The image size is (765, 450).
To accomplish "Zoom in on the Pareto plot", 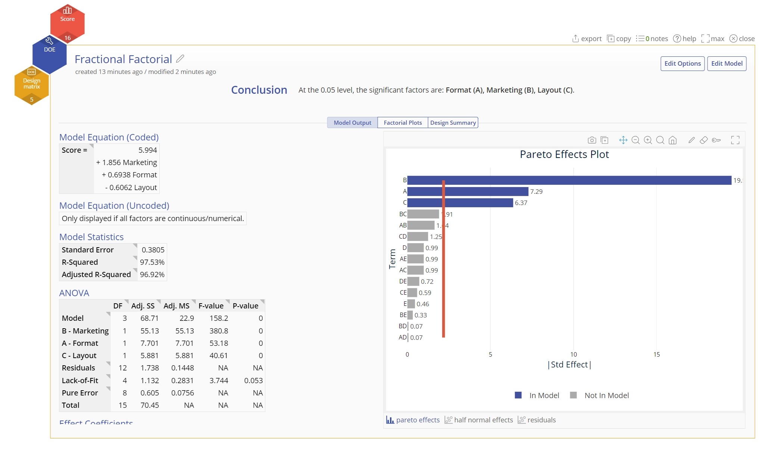I will click(648, 140).
